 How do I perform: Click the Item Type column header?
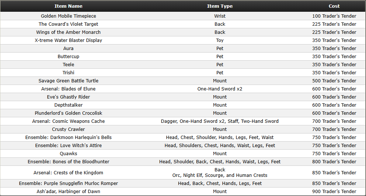[x=220, y=6]
